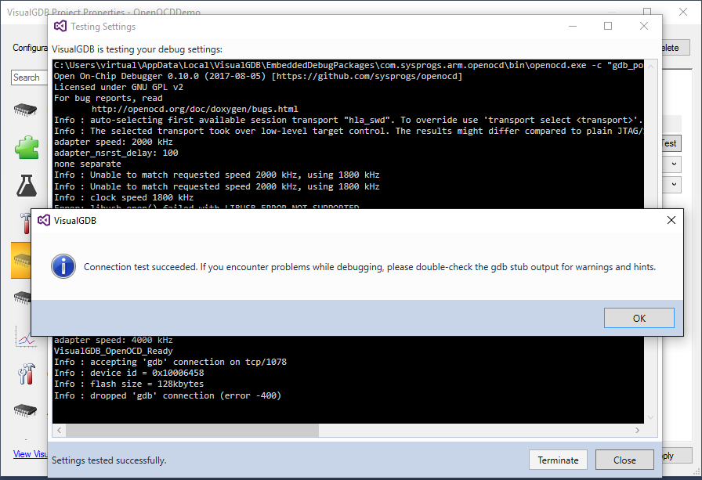Open the wrench and screwdriver tools page
The width and height of the screenshot is (702, 480).
(x=27, y=374)
